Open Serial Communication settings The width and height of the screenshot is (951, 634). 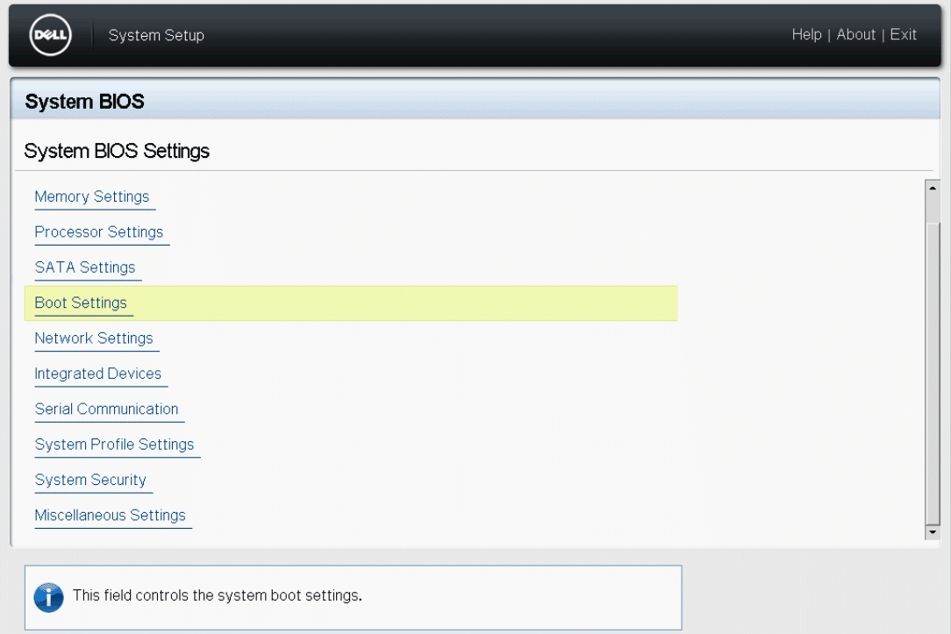pyautogui.click(x=106, y=409)
